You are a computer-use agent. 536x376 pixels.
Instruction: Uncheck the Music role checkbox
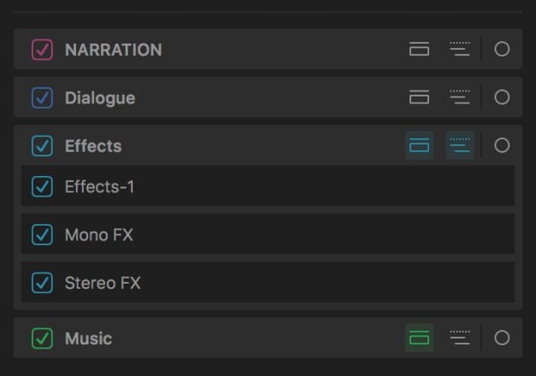point(42,338)
